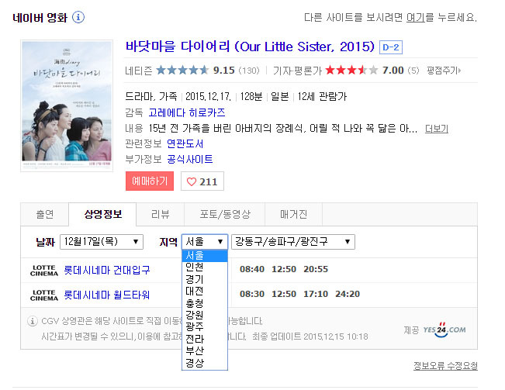Click the Lotte Cinema logo for 월드타워
The image size is (505, 390).
[44, 295]
